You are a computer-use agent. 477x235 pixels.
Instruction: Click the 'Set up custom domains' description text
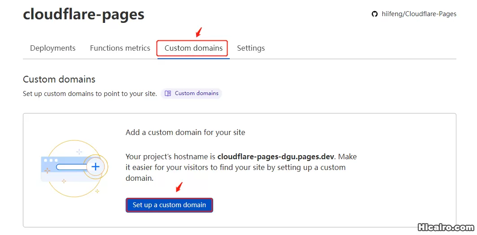click(x=90, y=94)
